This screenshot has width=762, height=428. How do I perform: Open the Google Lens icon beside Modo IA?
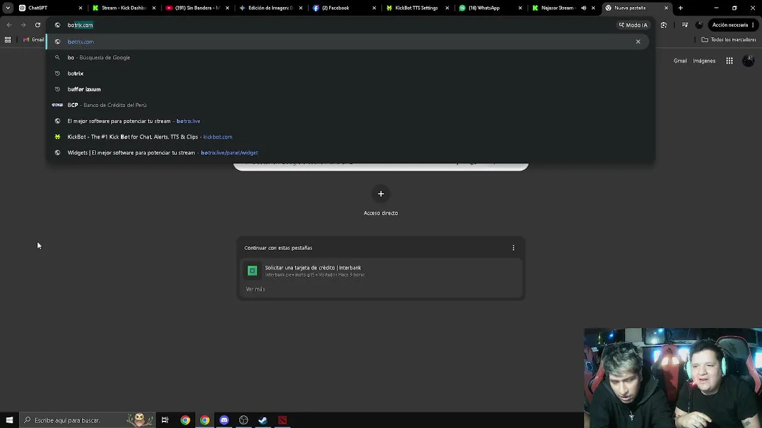(x=664, y=25)
